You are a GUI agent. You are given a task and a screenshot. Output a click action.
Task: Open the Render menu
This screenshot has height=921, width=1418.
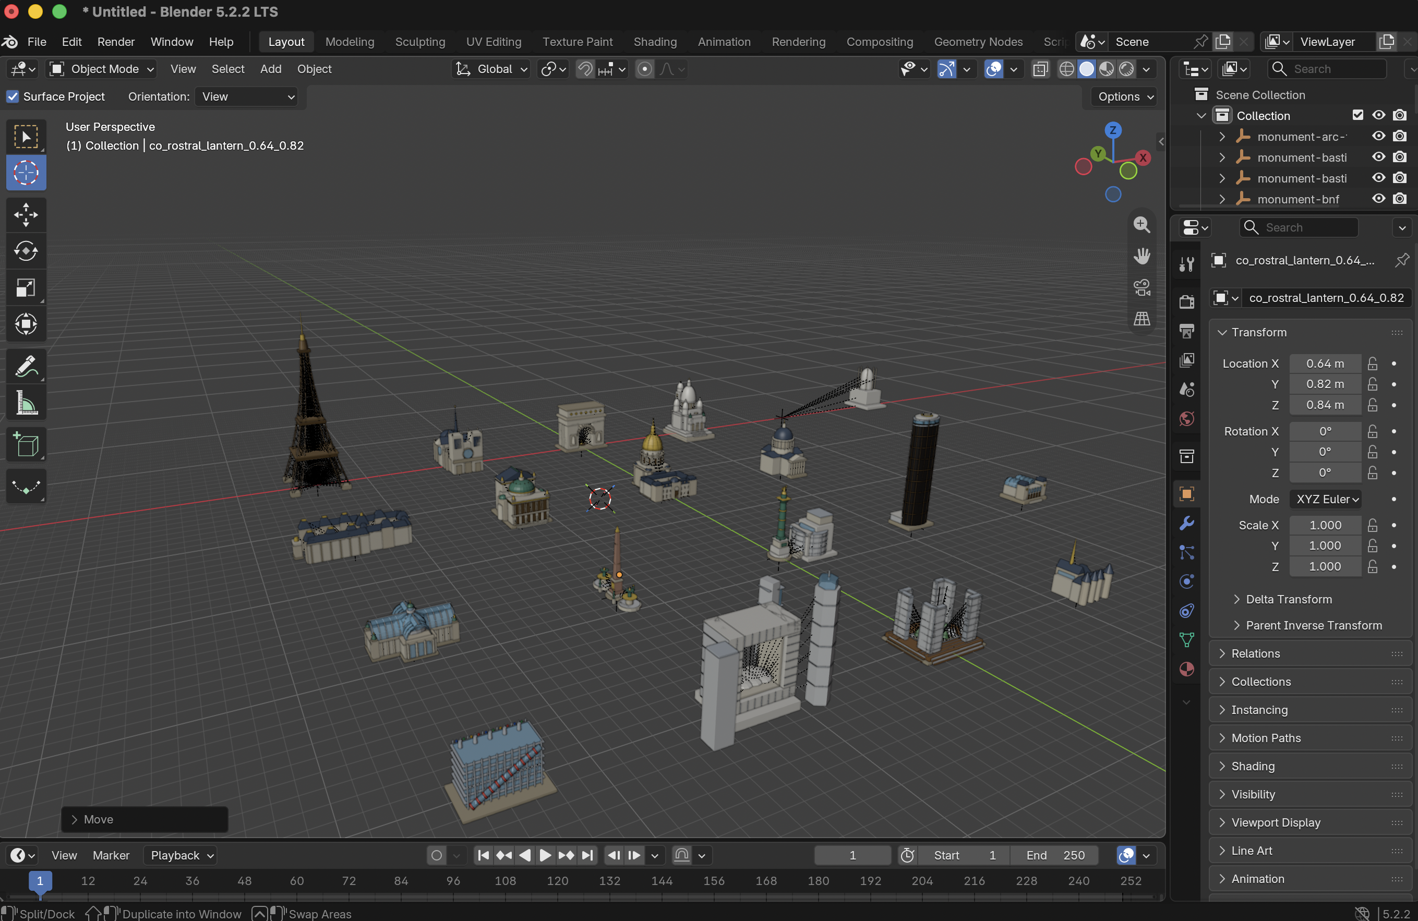point(116,42)
